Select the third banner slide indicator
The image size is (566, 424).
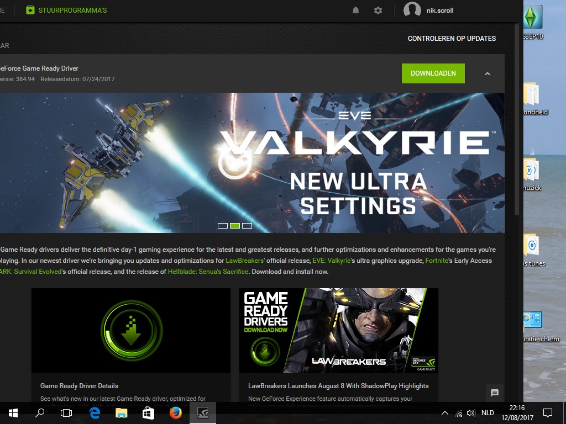[x=247, y=226]
